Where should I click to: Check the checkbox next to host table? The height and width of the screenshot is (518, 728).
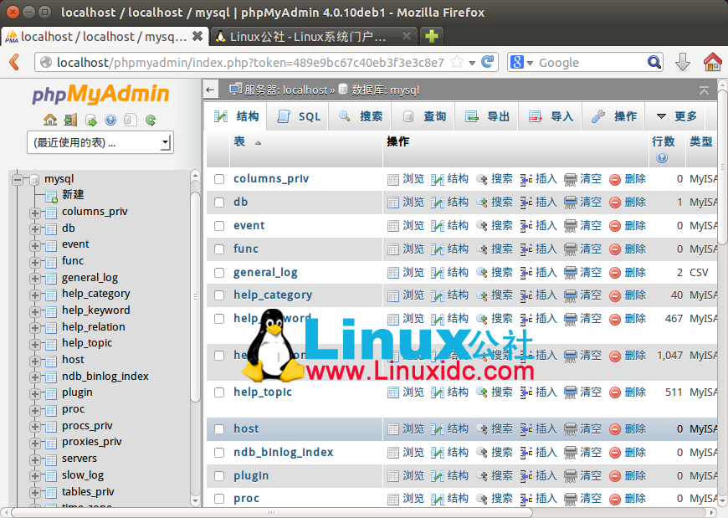tap(219, 428)
